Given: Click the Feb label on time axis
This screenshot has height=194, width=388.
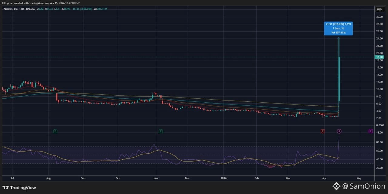Looking at the screenshot, I should pos(256,179).
